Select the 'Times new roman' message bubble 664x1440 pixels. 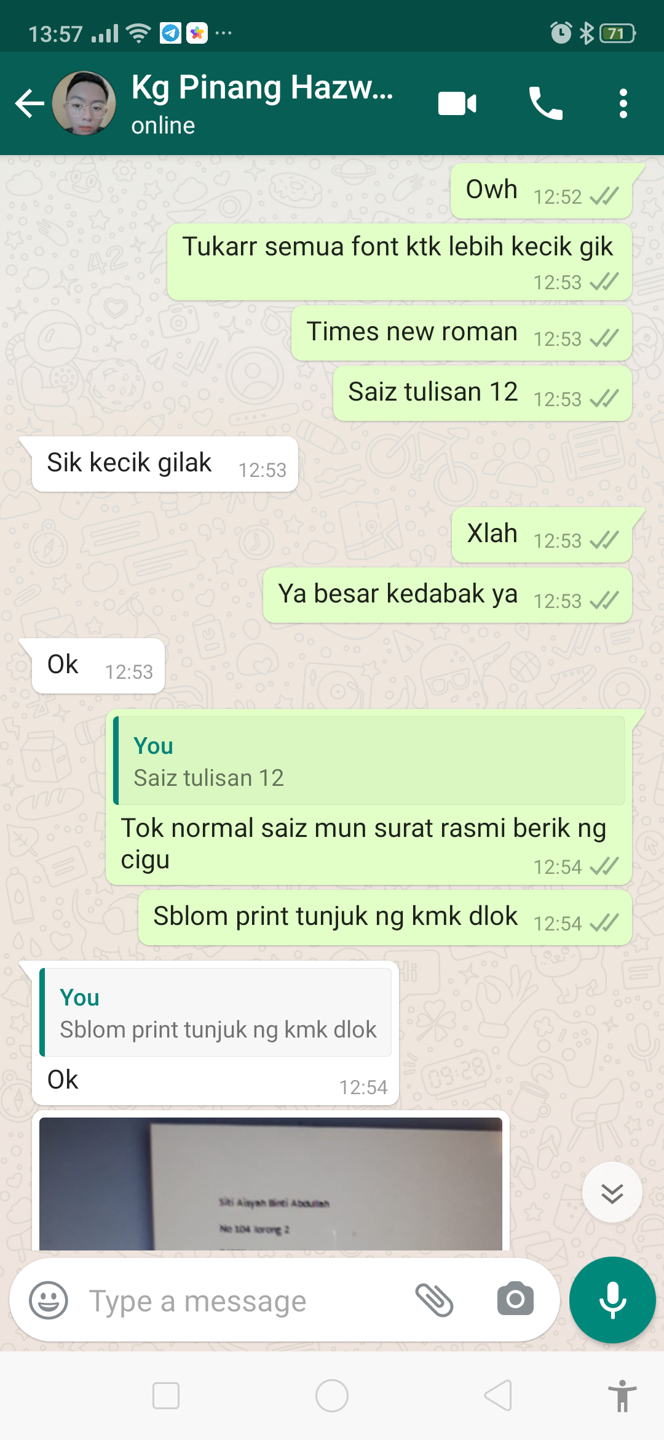click(x=462, y=333)
